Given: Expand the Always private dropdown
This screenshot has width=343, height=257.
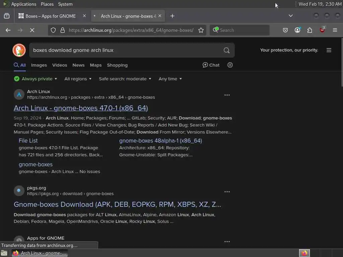Looking at the screenshot, I should point(36,79).
